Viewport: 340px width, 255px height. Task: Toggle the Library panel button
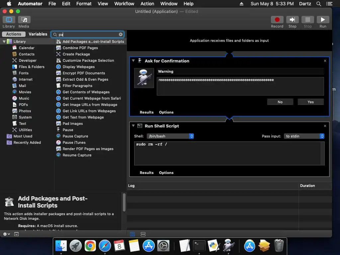click(9, 20)
